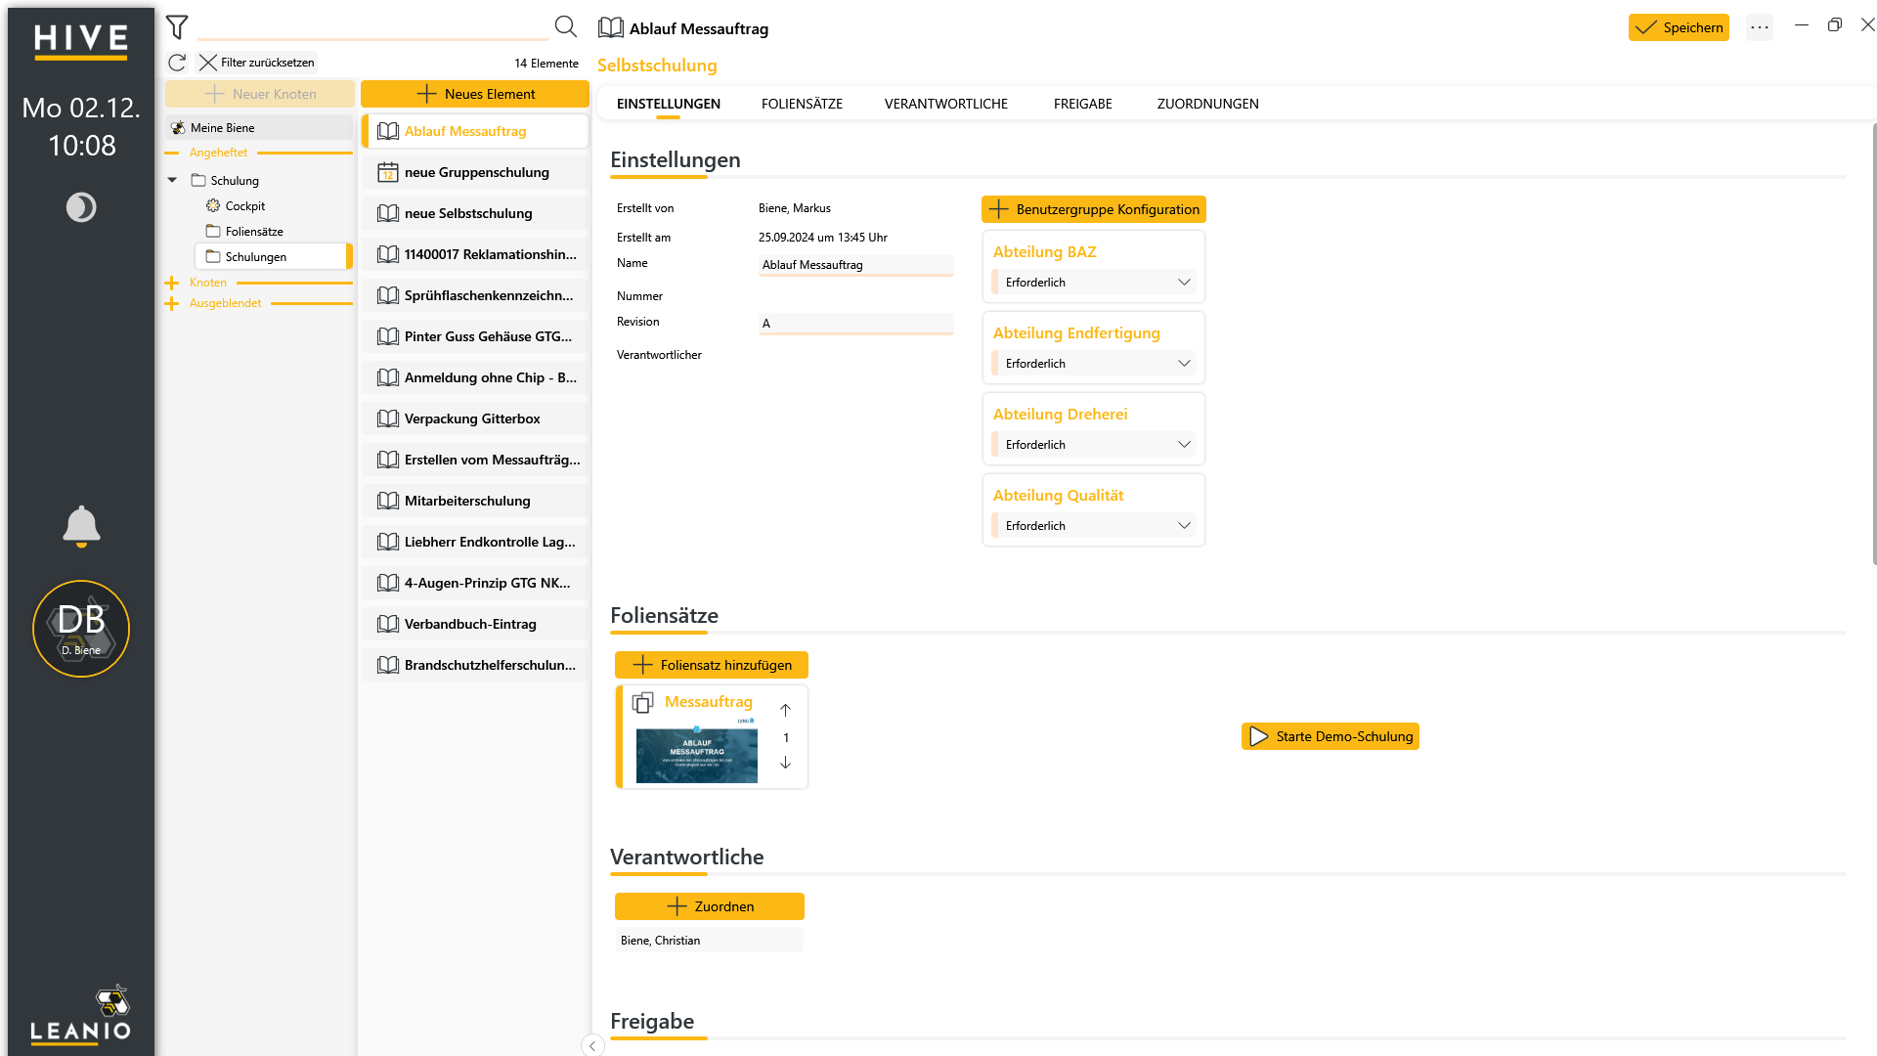Open D. Biene user profile avatar
Screen dimensions: 1877x1056
(81, 629)
